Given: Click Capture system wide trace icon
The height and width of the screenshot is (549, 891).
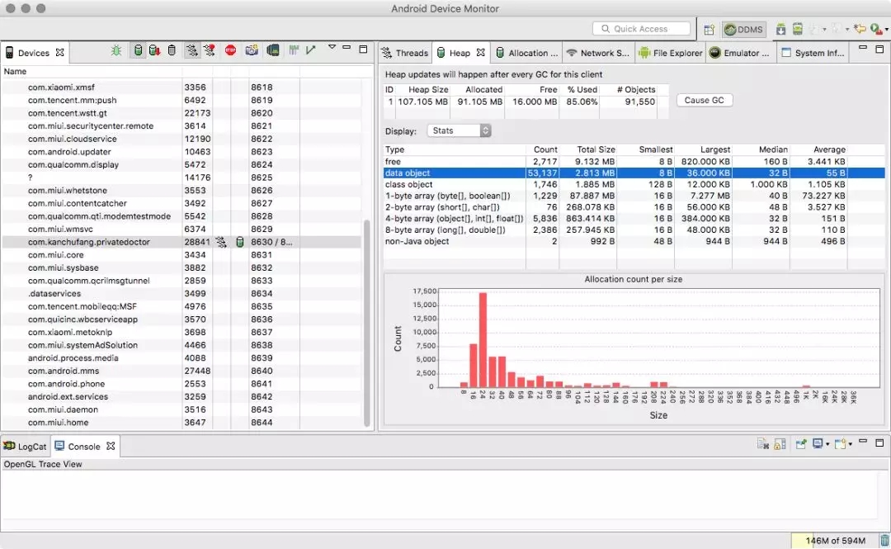Looking at the screenshot, I should pos(293,50).
